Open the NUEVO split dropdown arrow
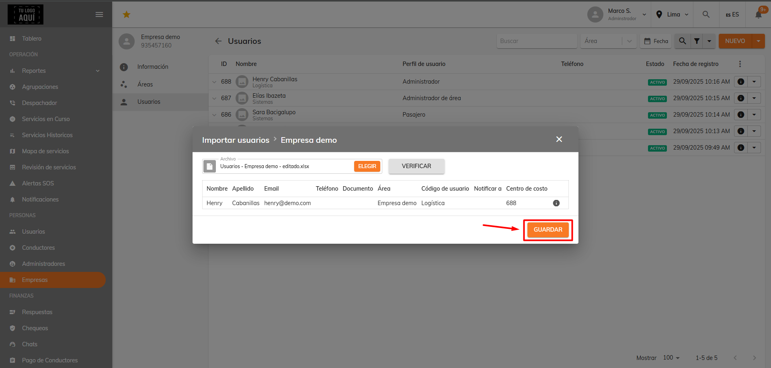Screen dimensions: 771x368 (758, 41)
